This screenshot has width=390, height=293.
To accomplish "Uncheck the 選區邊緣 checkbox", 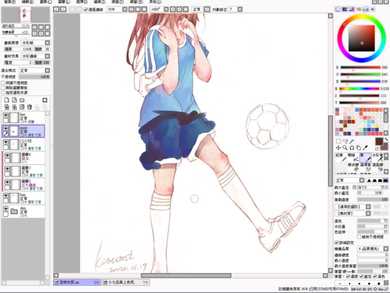I will click(86, 9).
